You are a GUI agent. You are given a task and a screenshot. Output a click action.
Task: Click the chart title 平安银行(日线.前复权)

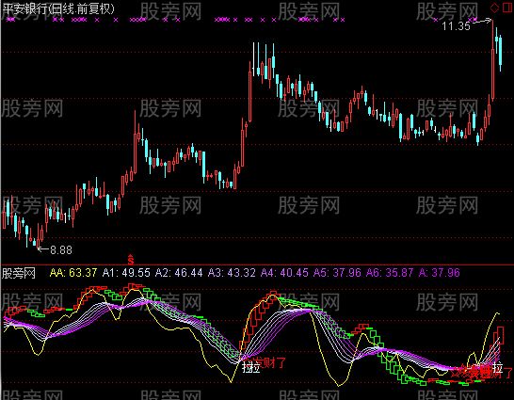[58, 8]
